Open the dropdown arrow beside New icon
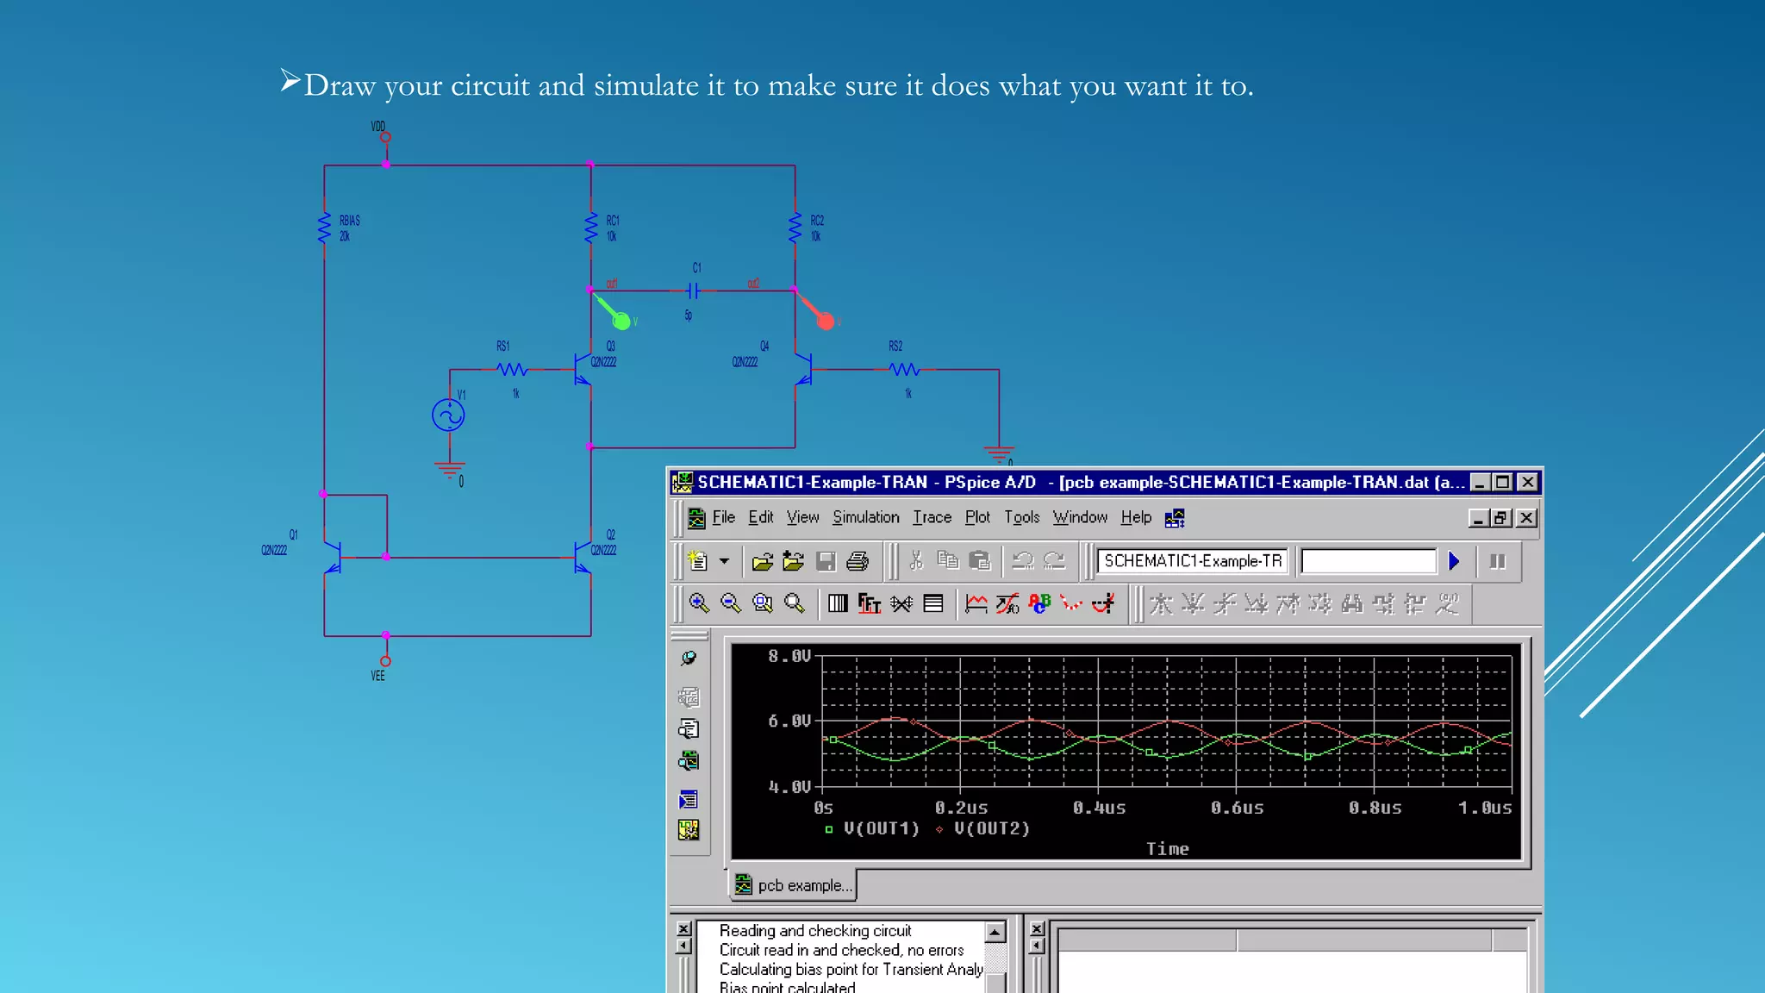The width and height of the screenshot is (1765, 993). [724, 561]
